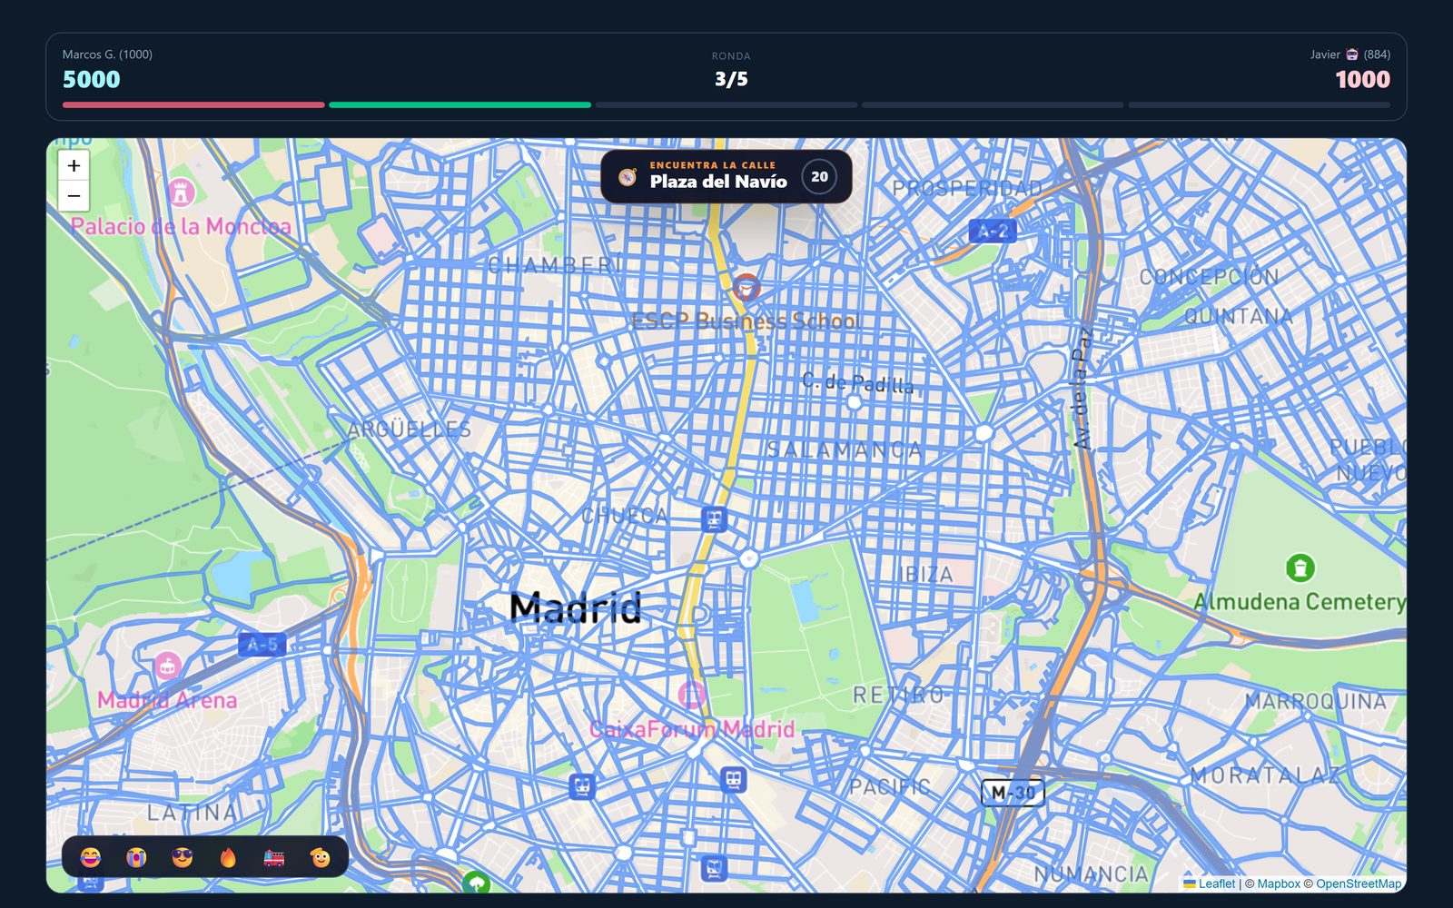Click the Madrid city label on map
Screen dimensions: 1453x908
(x=576, y=607)
